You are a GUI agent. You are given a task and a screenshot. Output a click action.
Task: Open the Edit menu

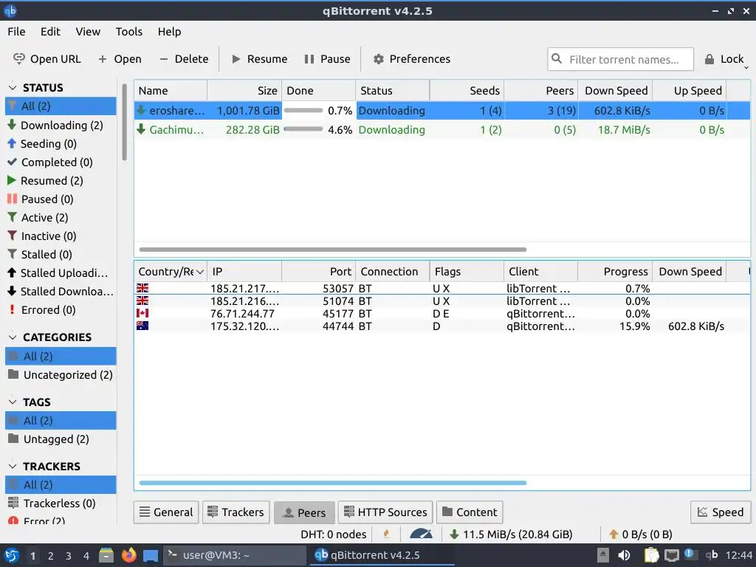click(50, 31)
